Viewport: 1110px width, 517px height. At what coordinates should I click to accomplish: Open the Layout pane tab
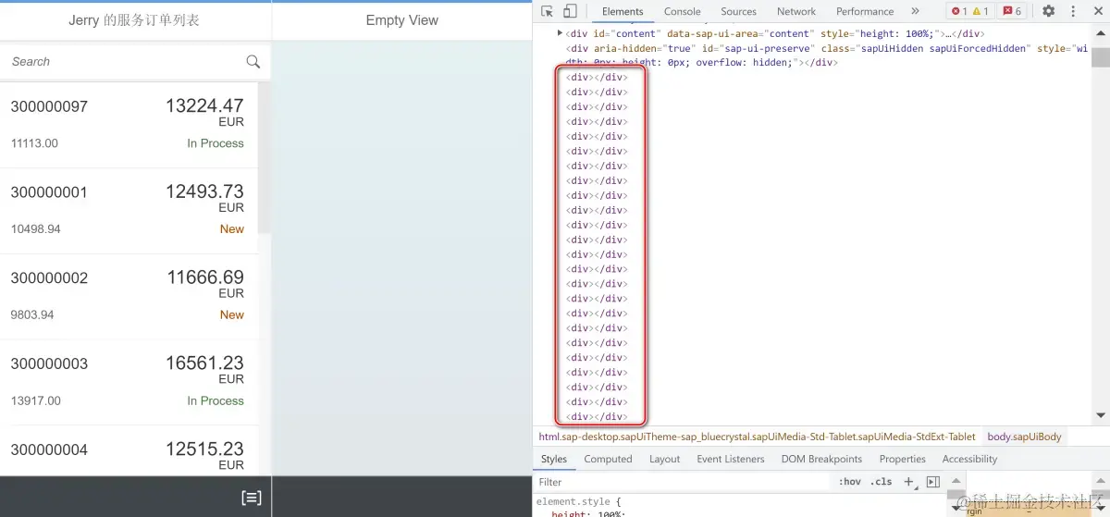[664, 459]
